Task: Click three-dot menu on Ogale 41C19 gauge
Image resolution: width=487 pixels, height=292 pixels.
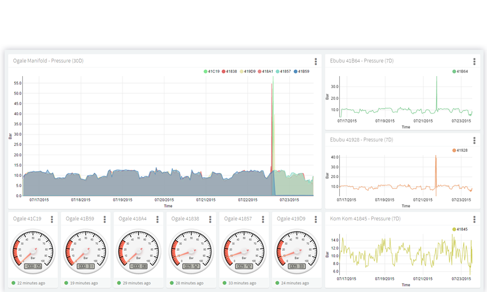Action: 52,219
